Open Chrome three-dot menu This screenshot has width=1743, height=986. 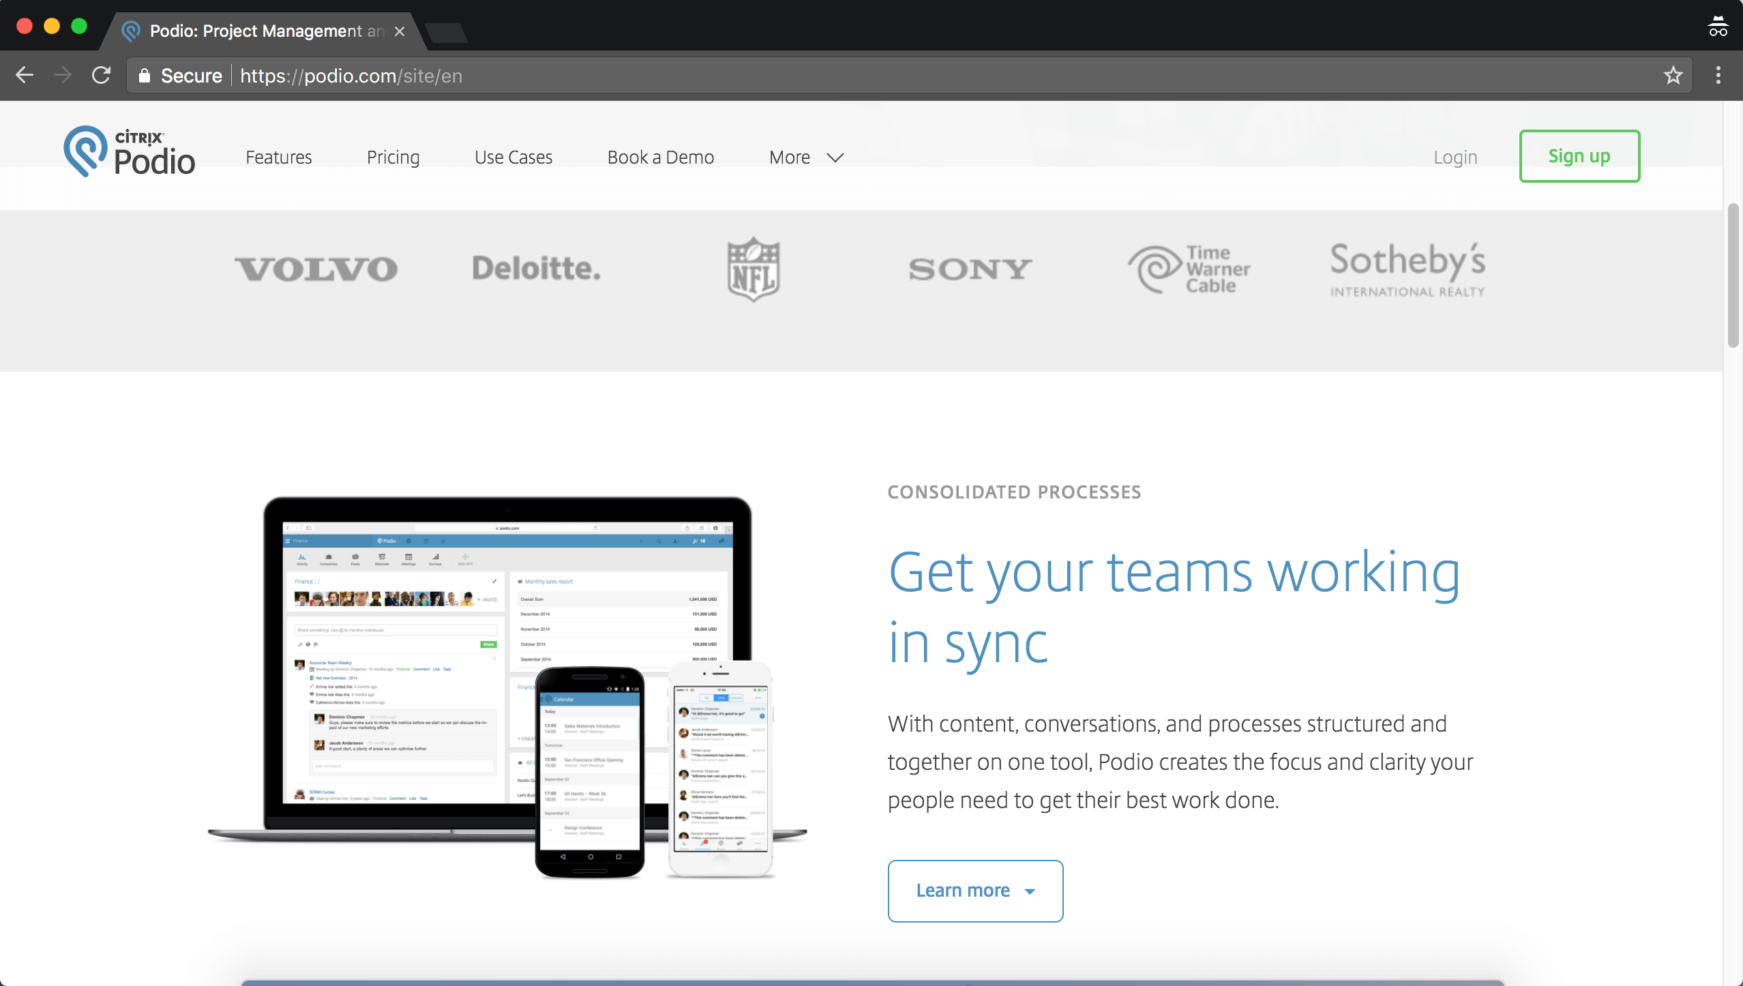click(1718, 75)
